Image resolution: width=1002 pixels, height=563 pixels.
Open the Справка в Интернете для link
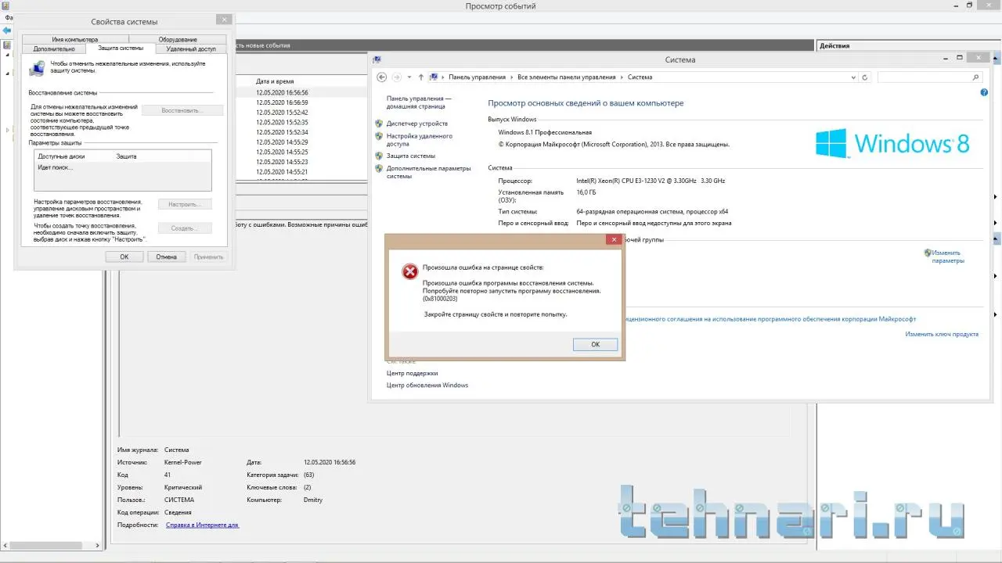[202, 525]
